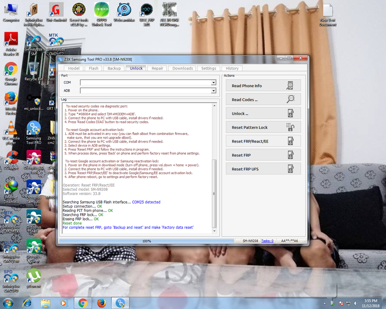Switch to the Repair tab
The height and width of the screenshot is (309, 386).
point(157,68)
